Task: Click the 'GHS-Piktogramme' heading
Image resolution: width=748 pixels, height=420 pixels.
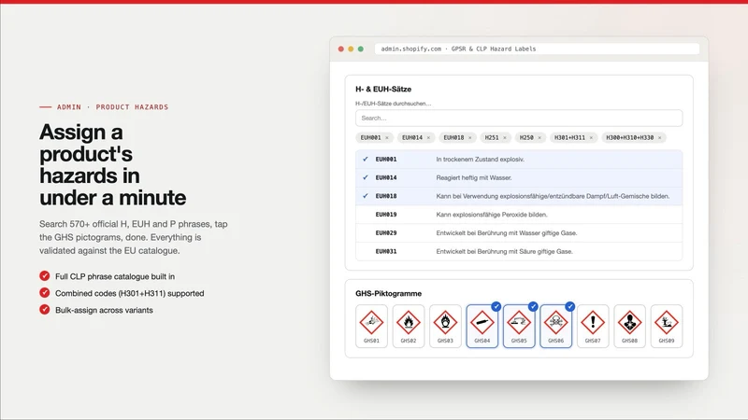Action: click(x=388, y=294)
